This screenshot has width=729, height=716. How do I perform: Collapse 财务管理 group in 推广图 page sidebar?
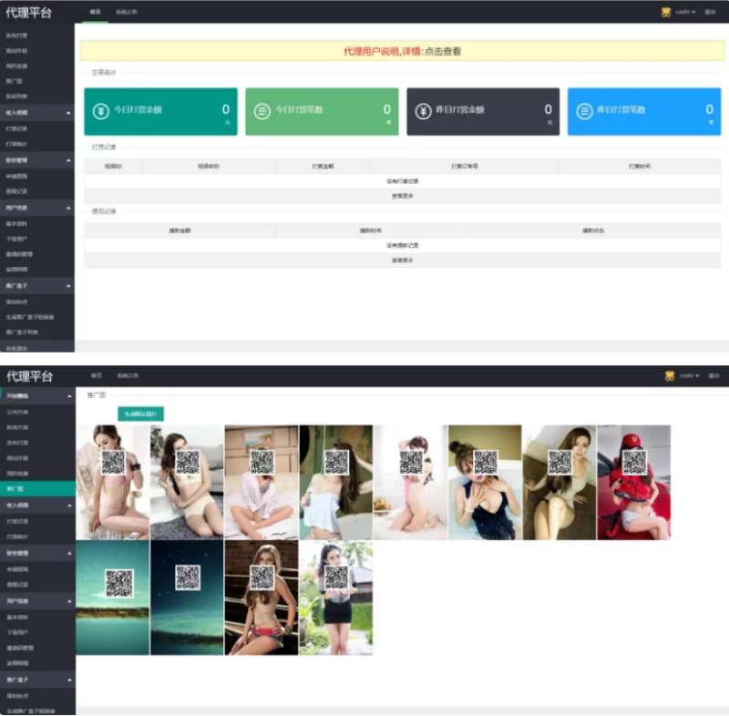click(x=69, y=553)
